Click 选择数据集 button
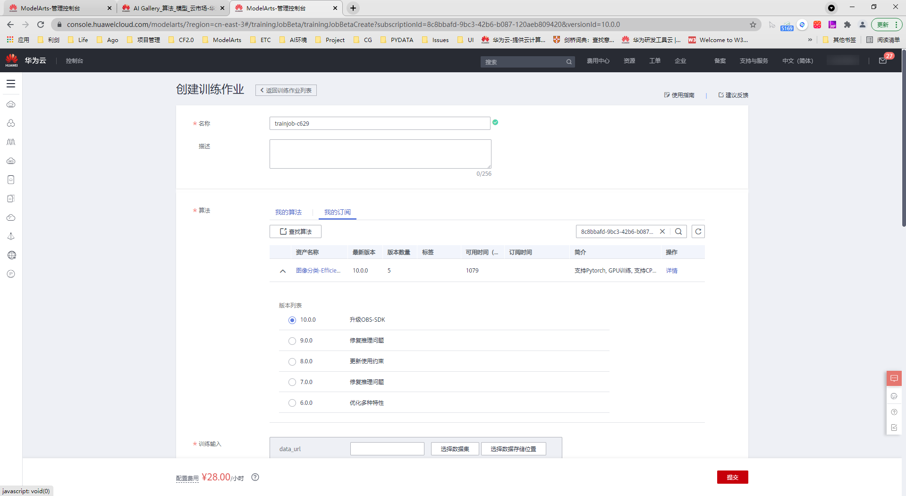This screenshot has height=496, width=906. pyautogui.click(x=455, y=449)
